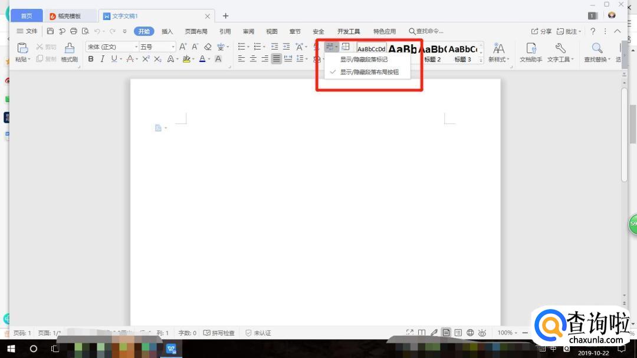Click the Save icon in quick access toolbar
The width and height of the screenshot is (637, 358).
point(50,31)
